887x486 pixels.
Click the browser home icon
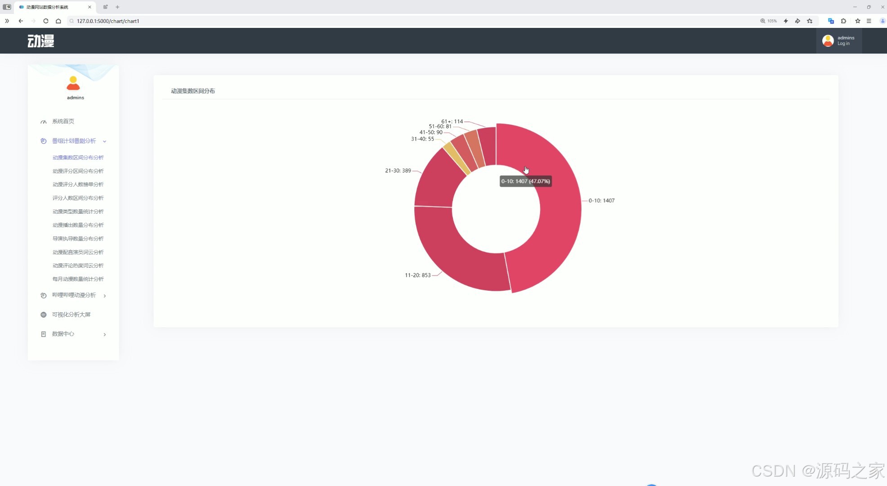58,21
